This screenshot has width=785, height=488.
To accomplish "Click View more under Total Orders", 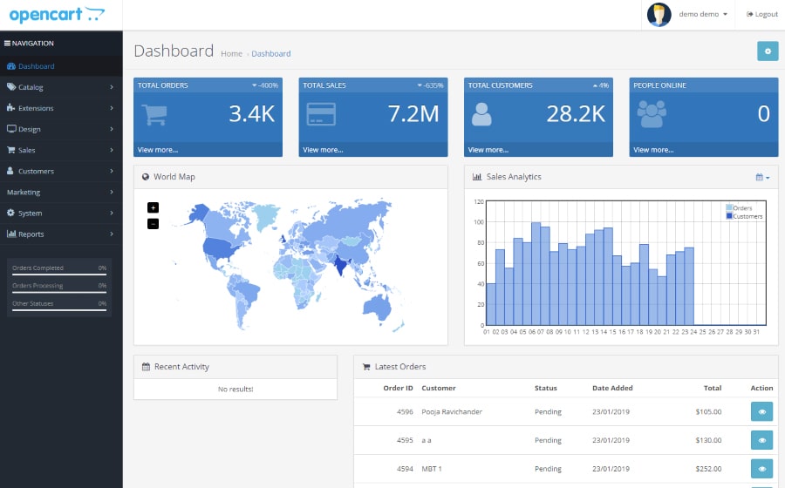I will point(157,150).
